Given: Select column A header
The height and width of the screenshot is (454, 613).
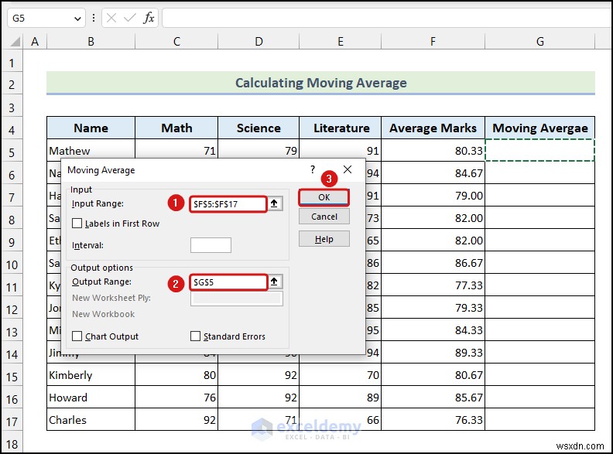Looking at the screenshot, I should (x=35, y=42).
